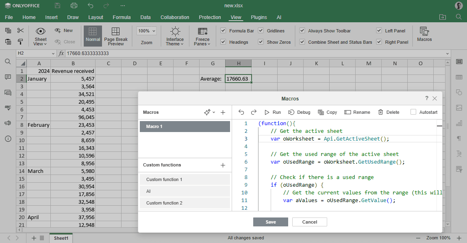This screenshot has width=467, height=243.
Task: Open the Macros ribbon button
Action: pos(424,34)
